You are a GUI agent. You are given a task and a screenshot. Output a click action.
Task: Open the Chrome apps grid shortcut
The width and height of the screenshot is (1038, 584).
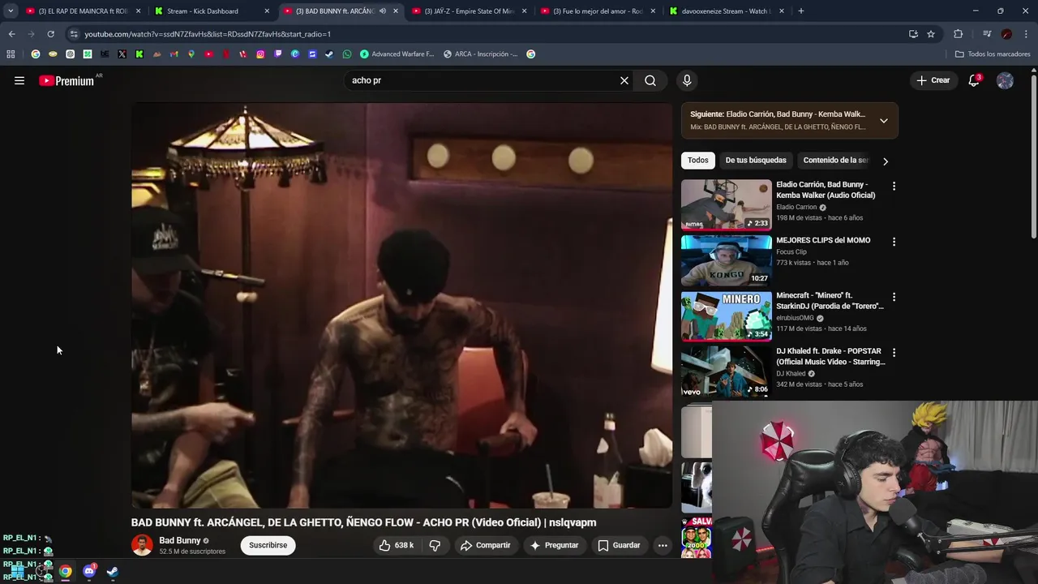tap(11, 54)
